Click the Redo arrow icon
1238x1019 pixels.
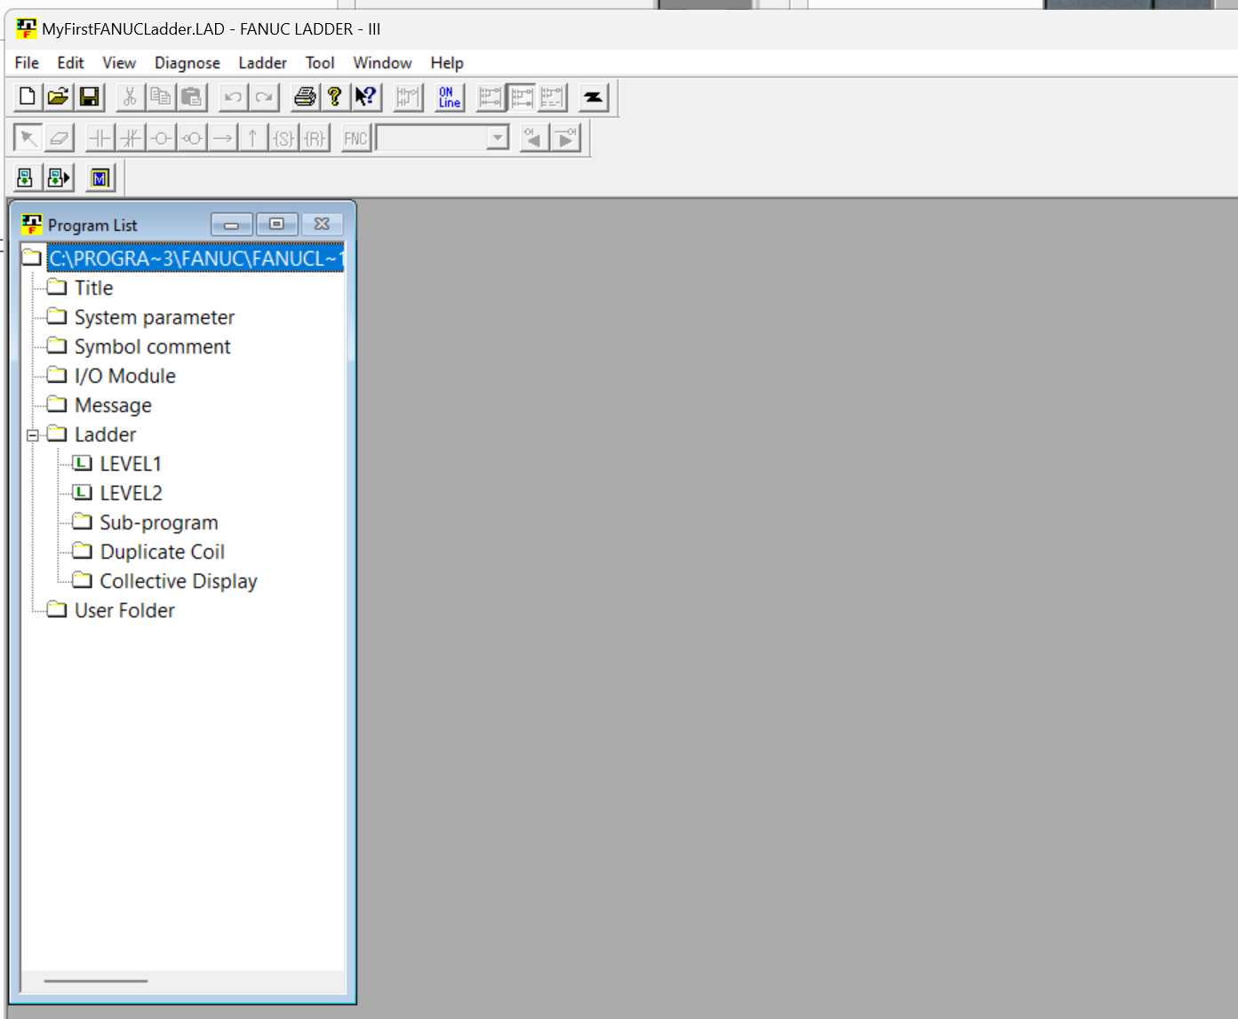pos(264,97)
